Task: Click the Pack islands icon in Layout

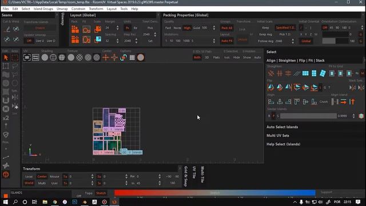Action: pos(75,29)
